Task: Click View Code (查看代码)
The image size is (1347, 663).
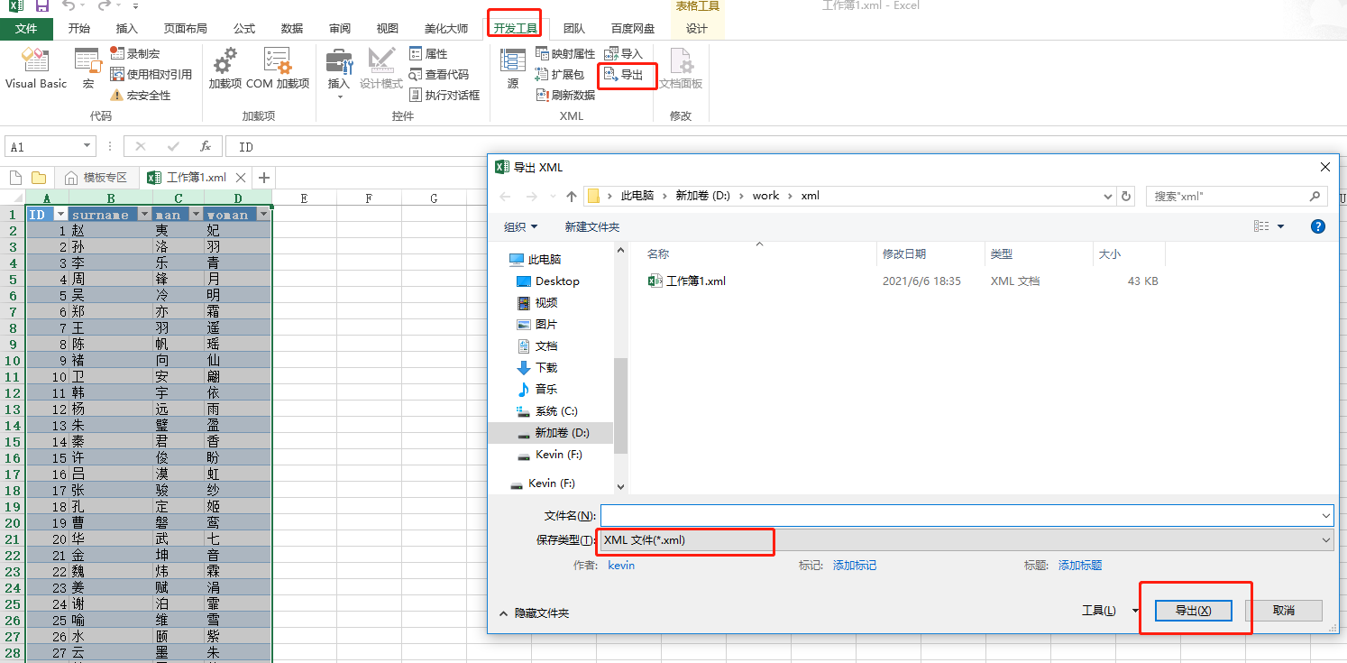Action: click(439, 74)
